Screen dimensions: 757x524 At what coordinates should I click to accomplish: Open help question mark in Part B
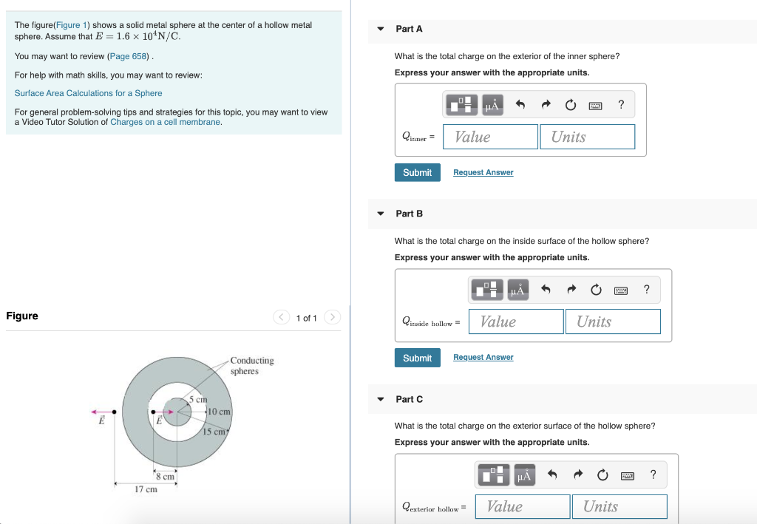click(646, 289)
